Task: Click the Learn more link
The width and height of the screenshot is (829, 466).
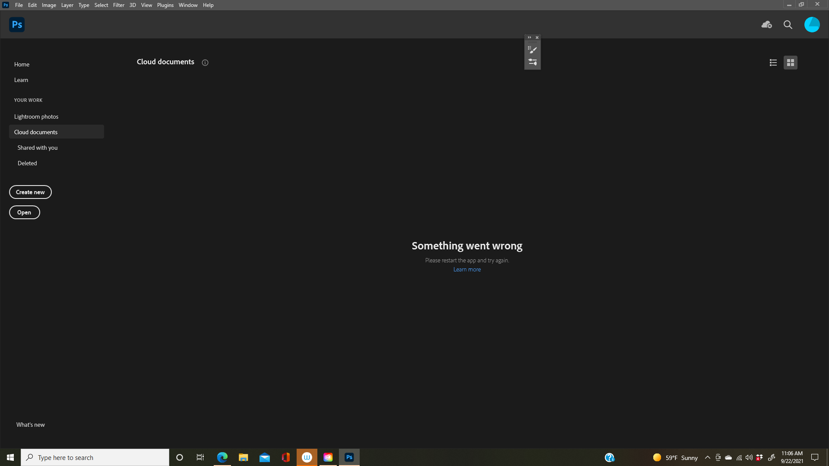Action: 467,269
